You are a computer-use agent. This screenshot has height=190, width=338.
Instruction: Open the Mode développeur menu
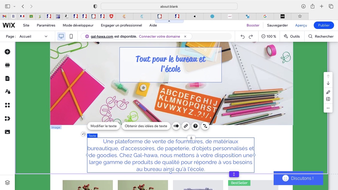pos(78,25)
